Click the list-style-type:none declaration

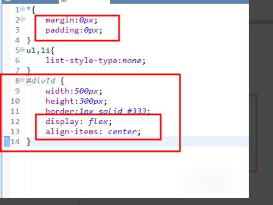click(96, 61)
